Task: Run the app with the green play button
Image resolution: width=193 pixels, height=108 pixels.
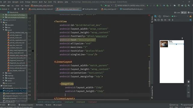Action: [x=147, y=5]
